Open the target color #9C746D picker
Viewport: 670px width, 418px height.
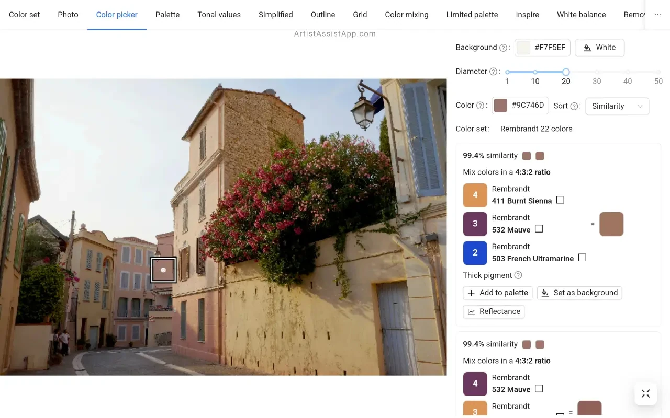521,106
